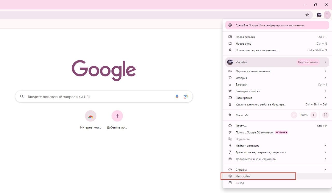This screenshot has width=332, height=193.
Task: Click the Перевести greyed menu item
Action: tap(277, 139)
